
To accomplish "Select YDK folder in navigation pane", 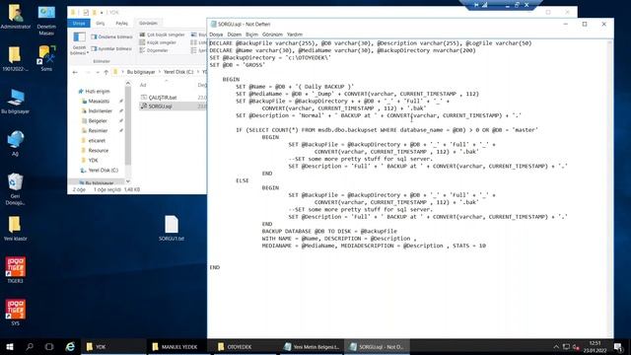I will pyautogui.click(x=90, y=160).
